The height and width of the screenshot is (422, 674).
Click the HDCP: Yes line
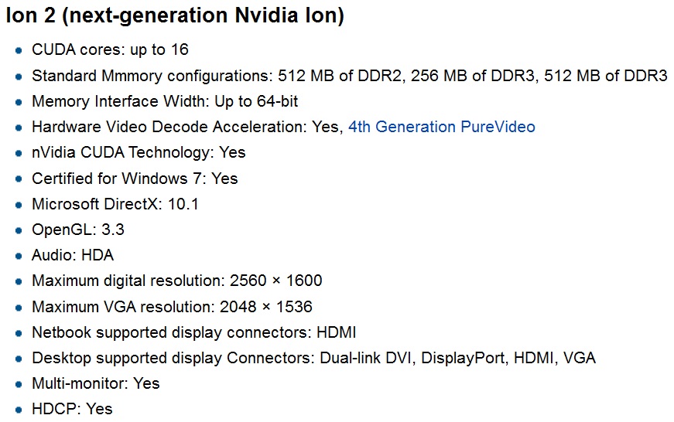coord(72,409)
